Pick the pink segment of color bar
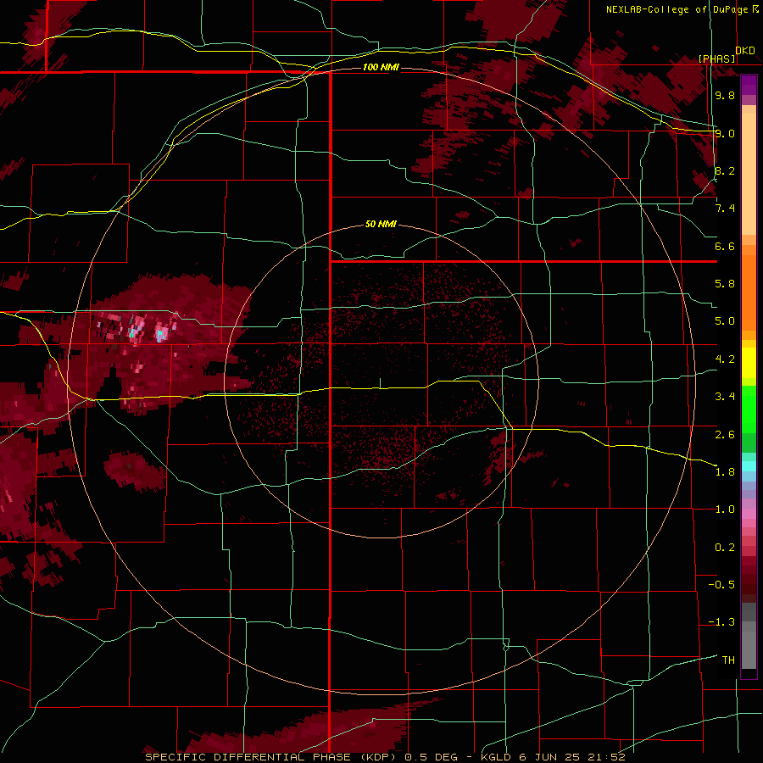 [x=749, y=514]
